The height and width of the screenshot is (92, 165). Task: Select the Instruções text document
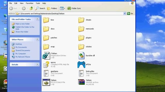(88, 73)
